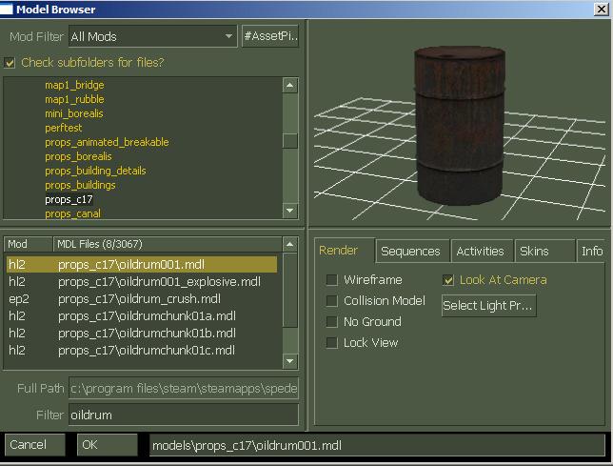613x466 pixels.
Task: Select props_c17\oildrum_crush.mdl file row
Action: click(142, 299)
